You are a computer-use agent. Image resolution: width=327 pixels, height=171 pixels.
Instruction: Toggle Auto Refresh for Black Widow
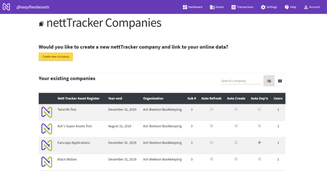212,159
